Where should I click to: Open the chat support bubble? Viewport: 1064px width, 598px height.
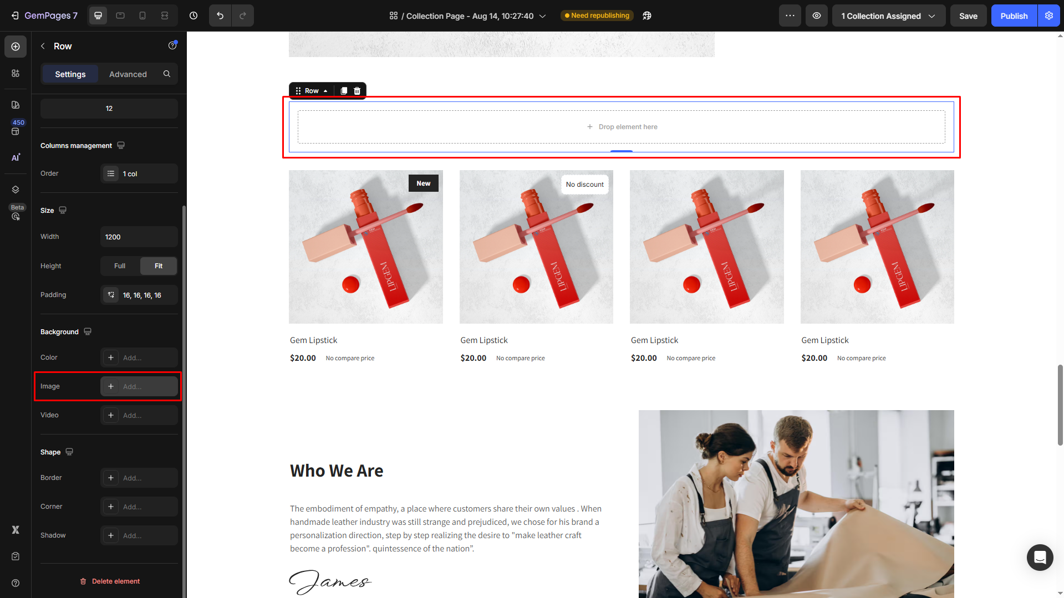click(x=1040, y=557)
